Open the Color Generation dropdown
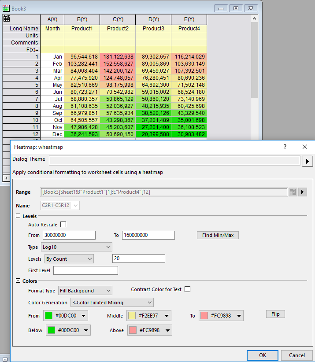Screen dimensions: 315x362 point(112,303)
